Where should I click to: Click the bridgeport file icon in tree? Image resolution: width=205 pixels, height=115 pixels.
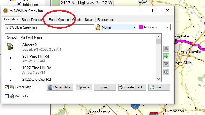(x=19, y=4)
